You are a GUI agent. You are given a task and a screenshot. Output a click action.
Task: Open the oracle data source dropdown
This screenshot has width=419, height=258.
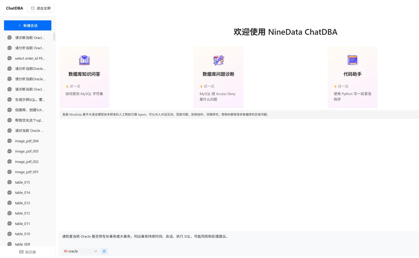point(81,251)
